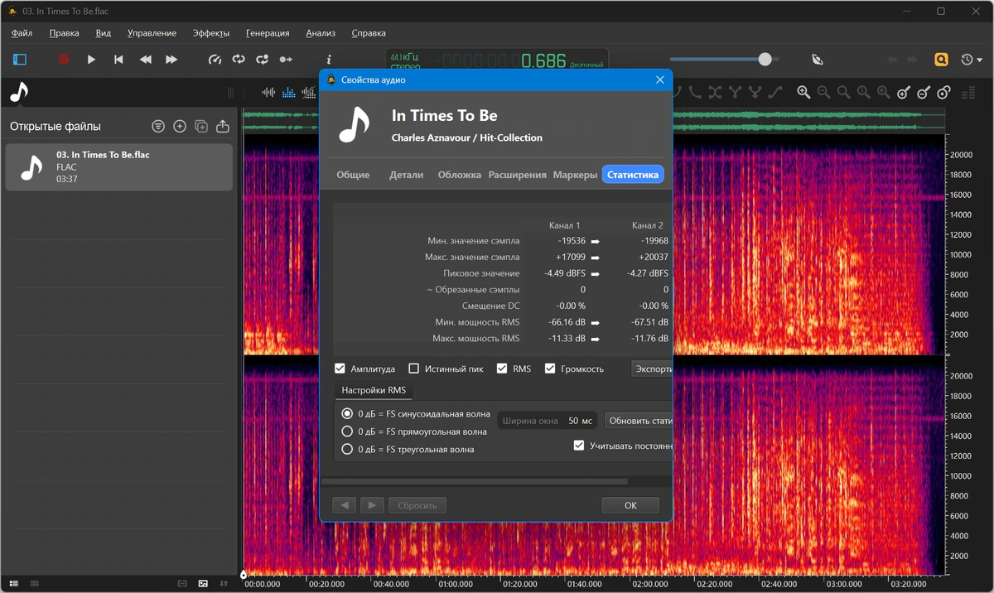Open the Правка menu

point(64,33)
